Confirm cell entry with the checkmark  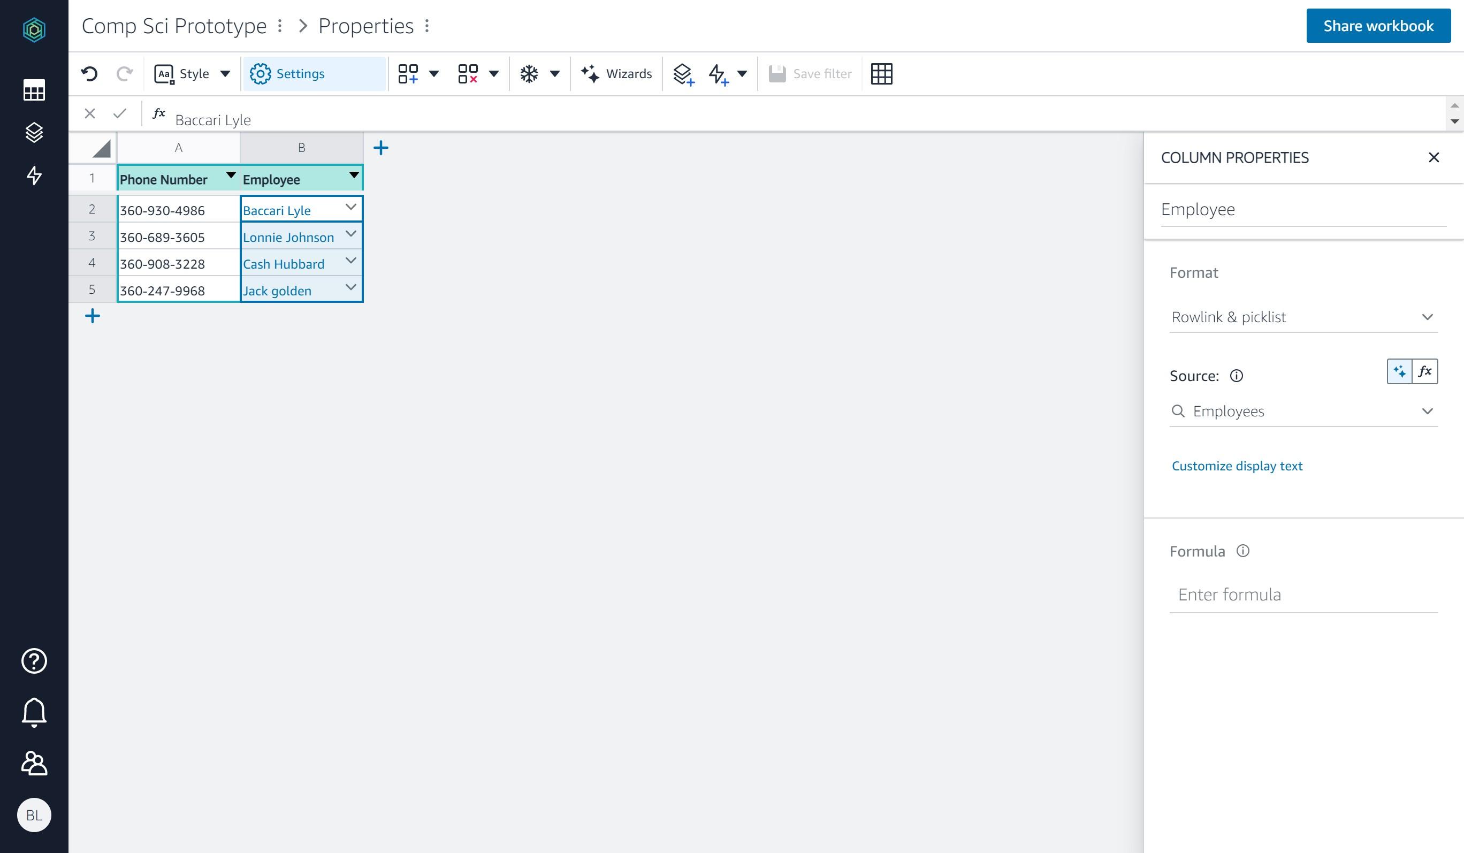pyautogui.click(x=120, y=113)
